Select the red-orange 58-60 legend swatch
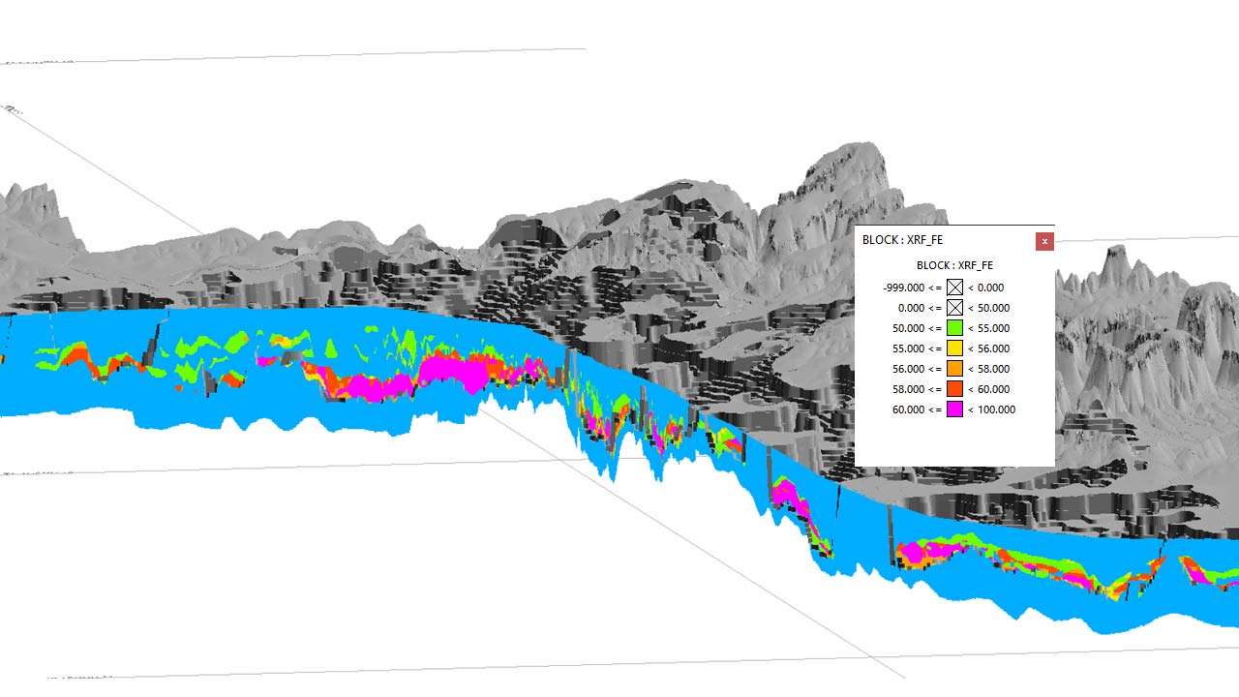 [953, 389]
